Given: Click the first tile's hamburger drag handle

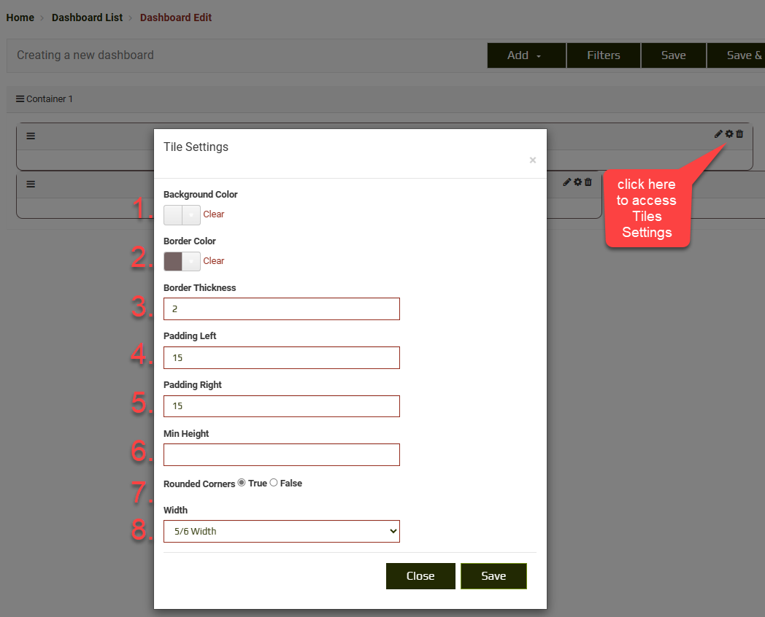Looking at the screenshot, I should tap(31, 136).
